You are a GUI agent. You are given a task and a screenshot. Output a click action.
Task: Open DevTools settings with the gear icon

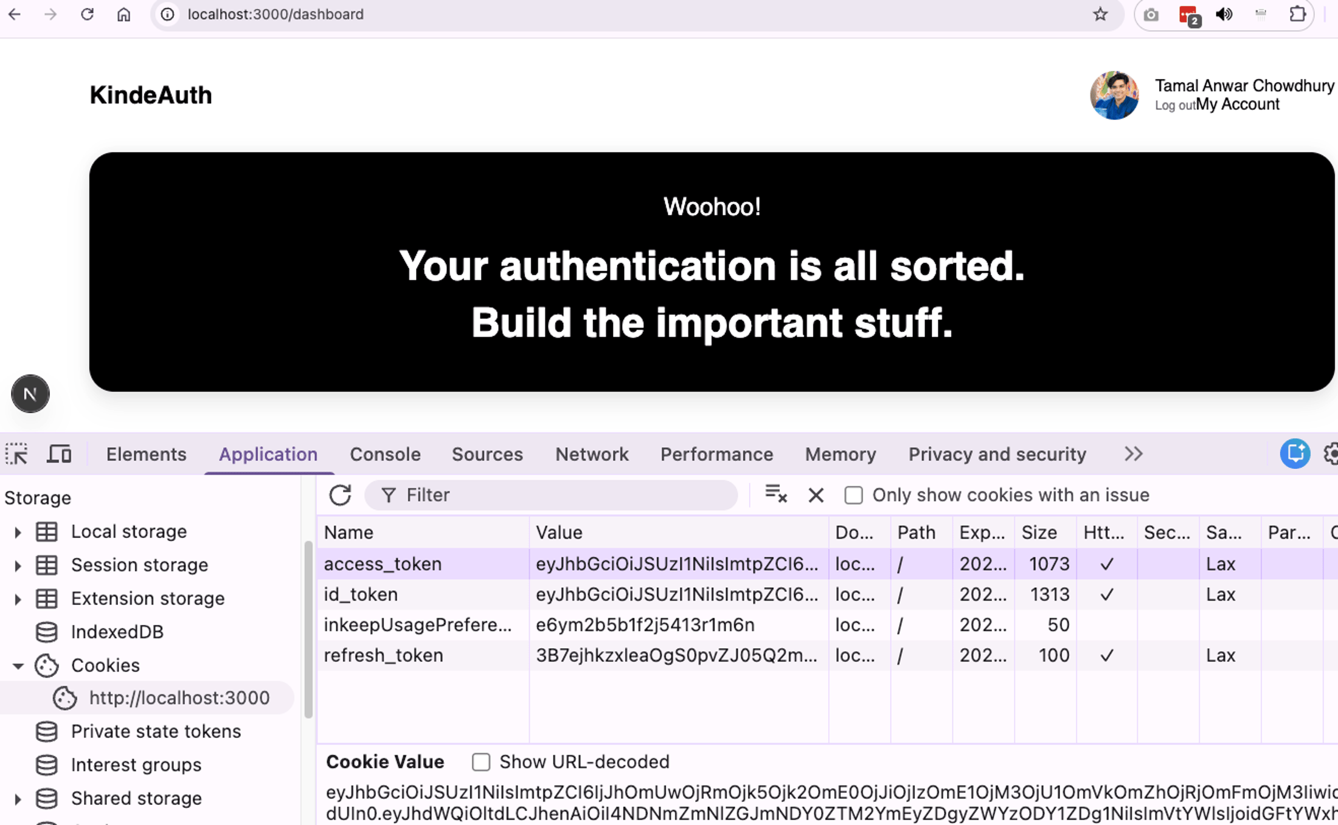tap(1332, 454)
